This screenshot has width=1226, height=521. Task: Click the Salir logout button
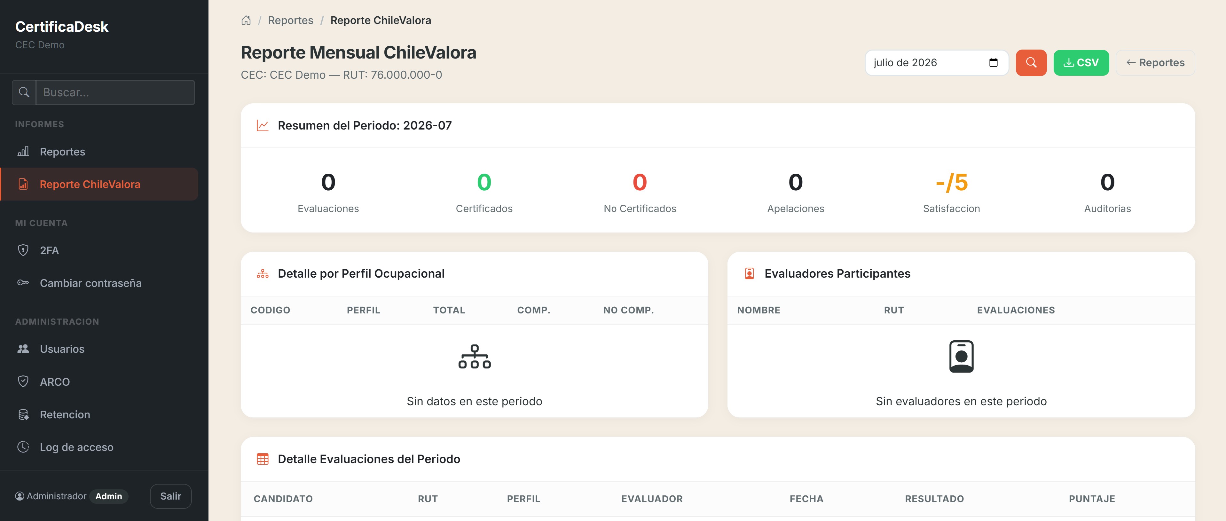click(170, 496)
